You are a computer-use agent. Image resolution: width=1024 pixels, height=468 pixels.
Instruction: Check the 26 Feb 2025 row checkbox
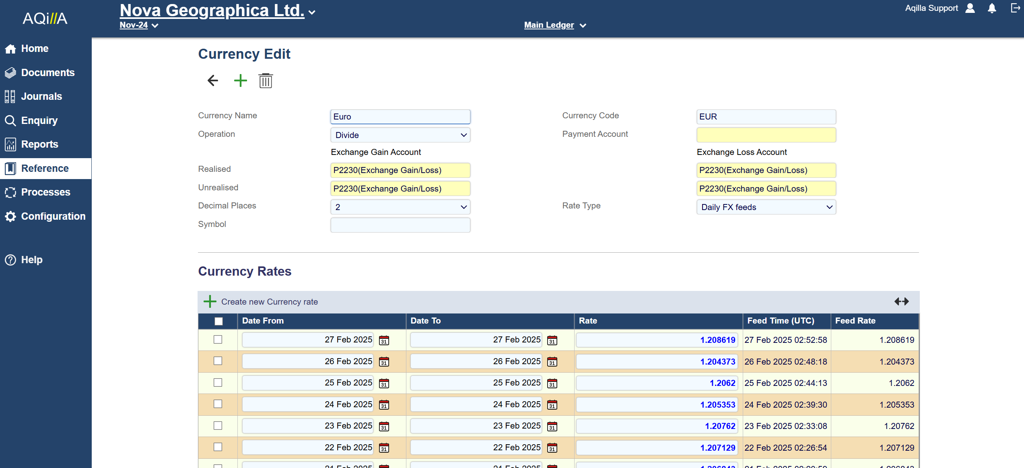point(218,361)
